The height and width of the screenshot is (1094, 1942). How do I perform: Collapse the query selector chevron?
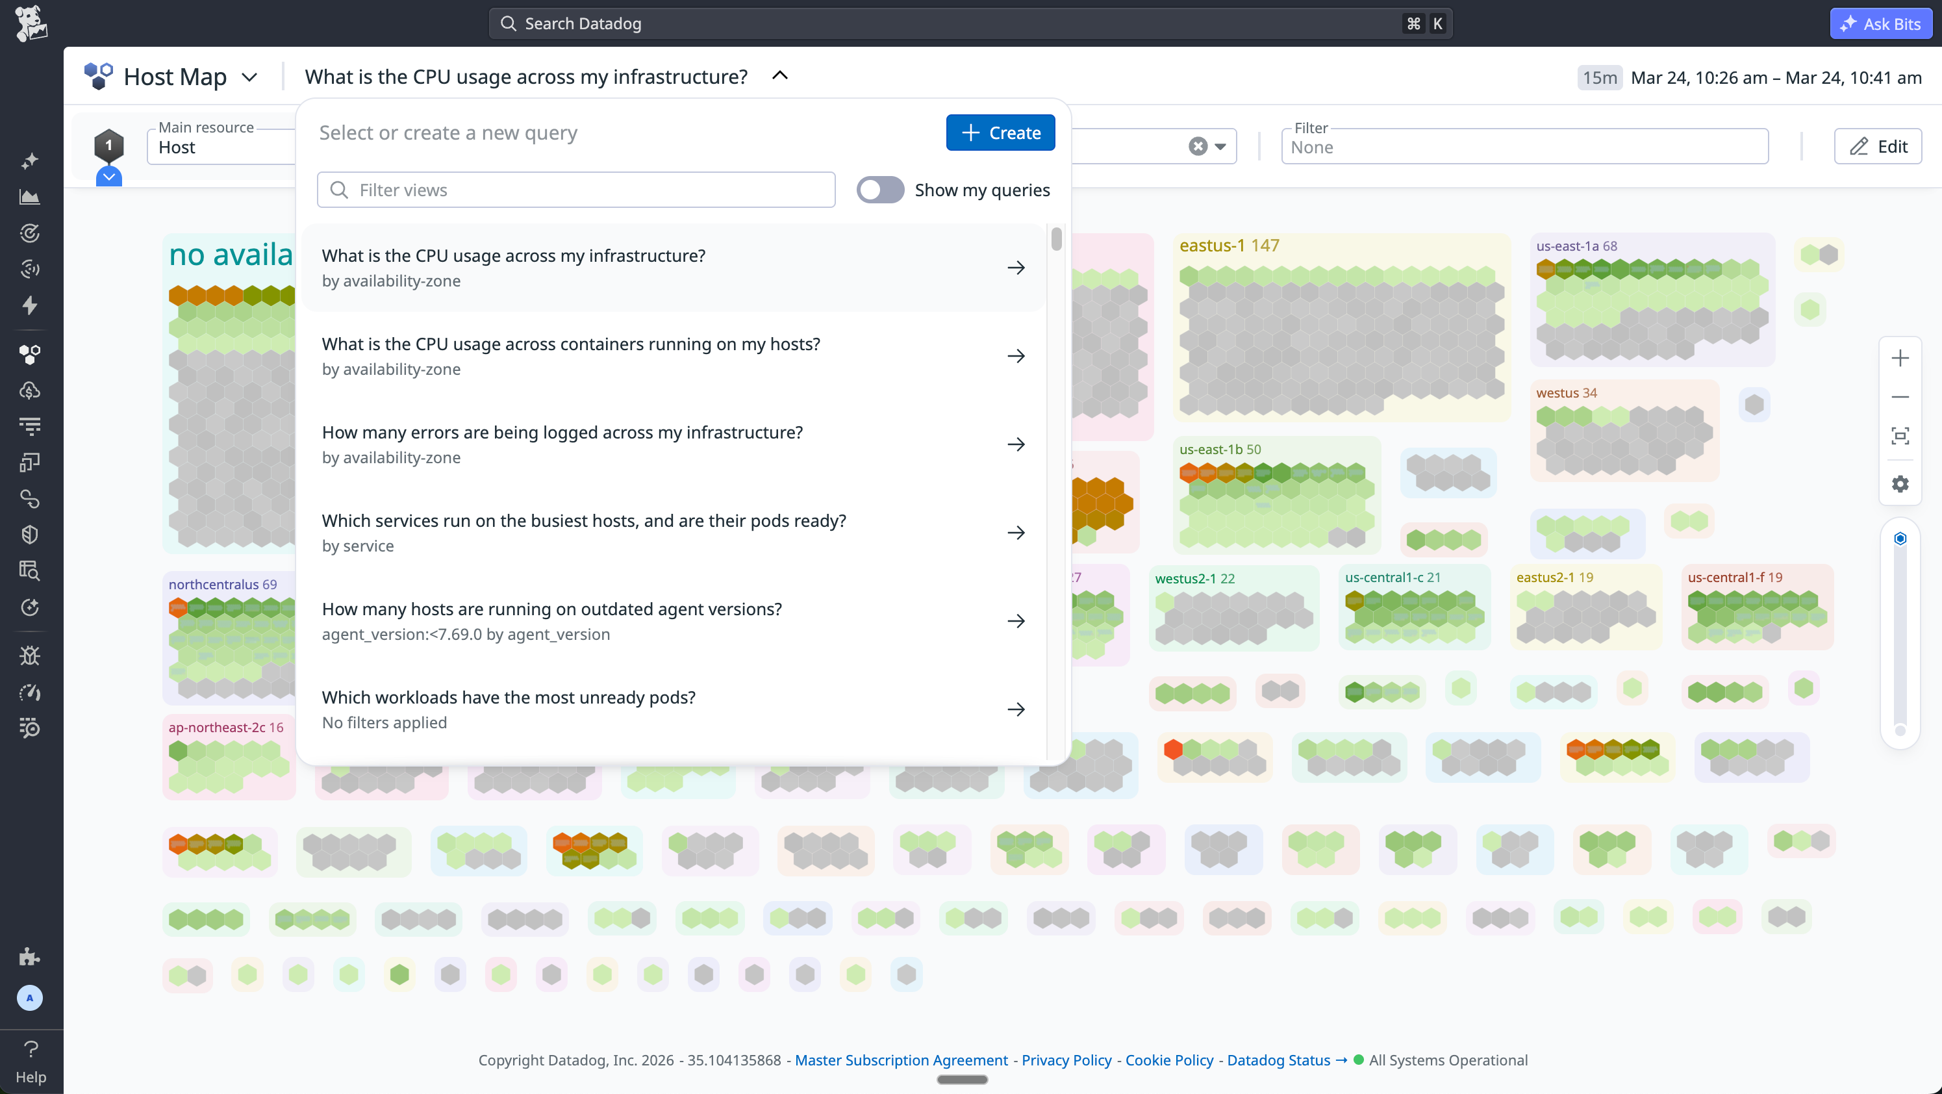click(x=780, y=75)
